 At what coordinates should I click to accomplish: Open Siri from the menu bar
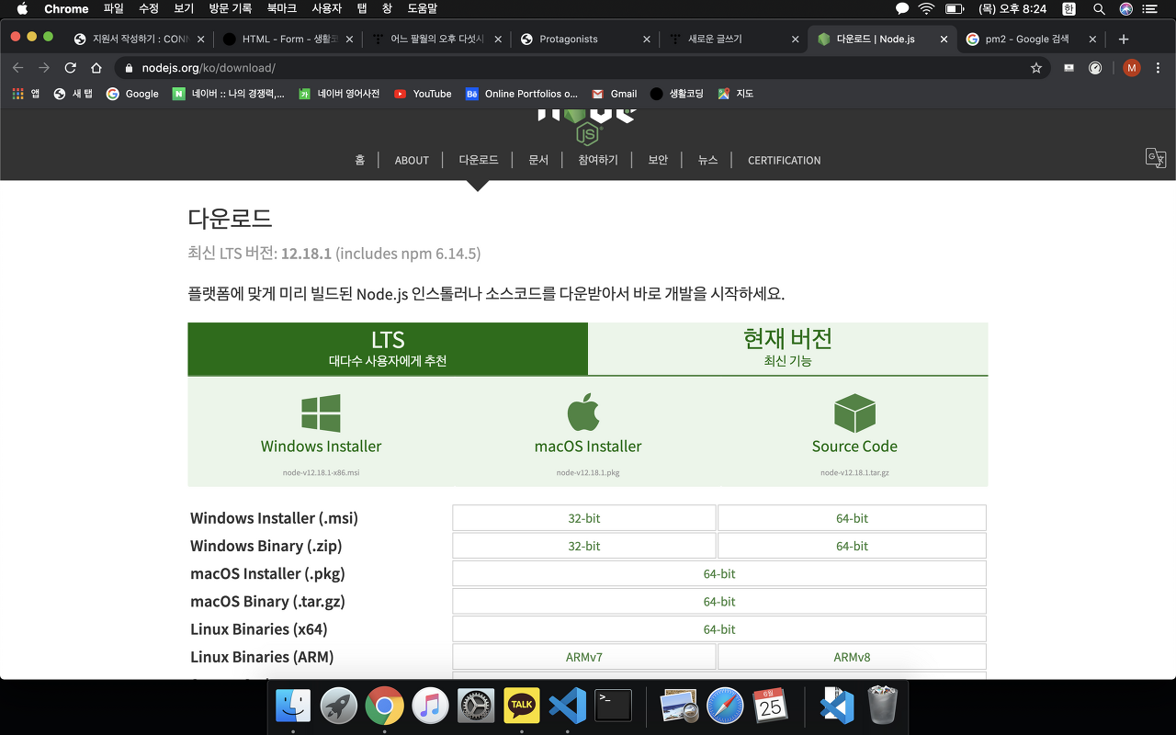click(1125, 9)
